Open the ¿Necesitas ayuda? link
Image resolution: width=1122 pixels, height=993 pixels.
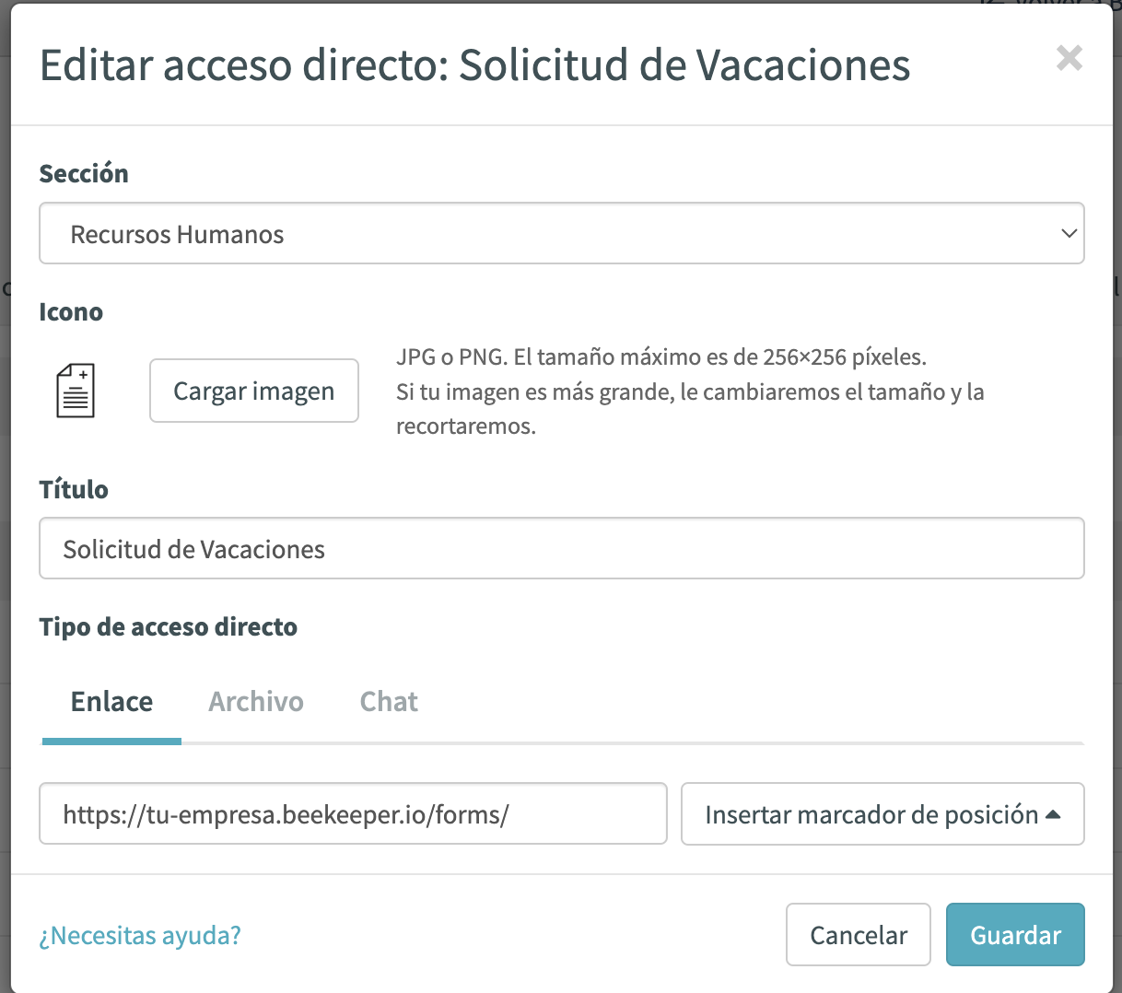(140, 935)
